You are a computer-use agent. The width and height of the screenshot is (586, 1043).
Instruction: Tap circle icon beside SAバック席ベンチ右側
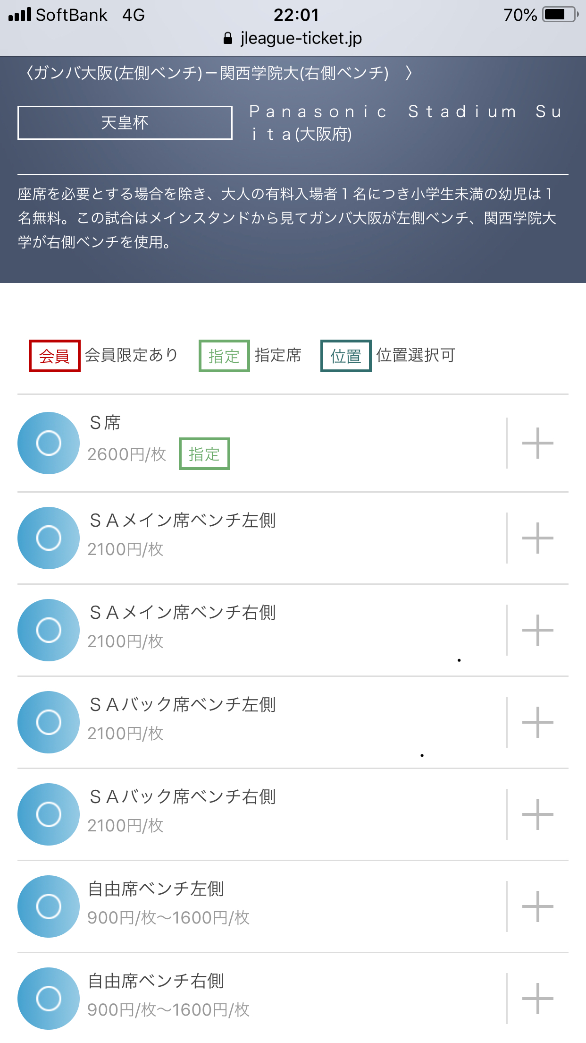(49, 814)
